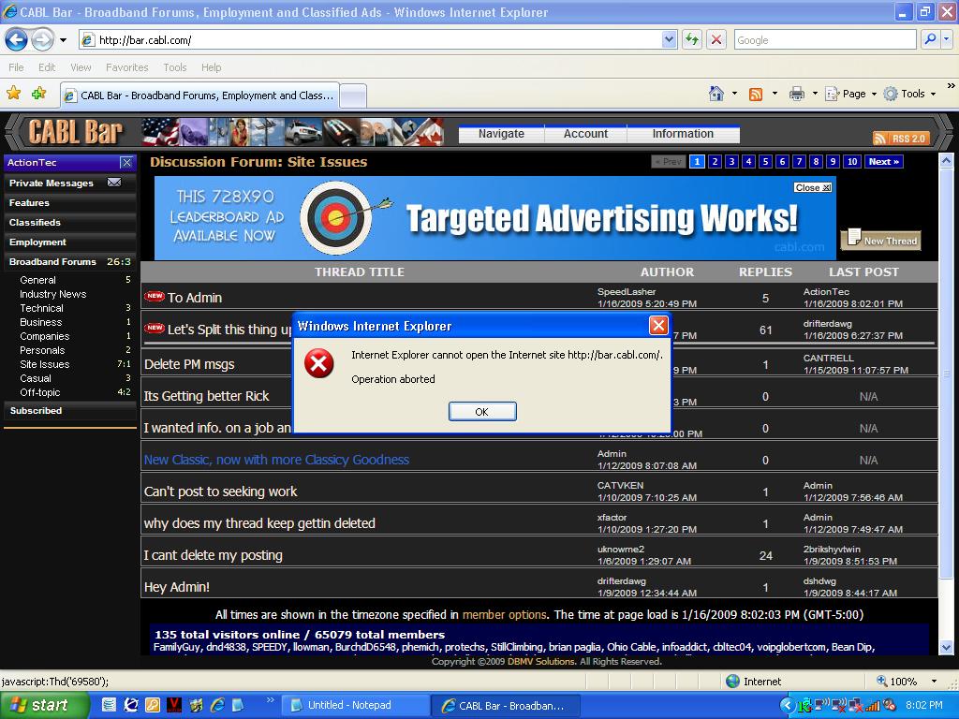This screenshot has height=719, width=959.
Task: Close the leaderboard ad banner
Action: [813, 187]
